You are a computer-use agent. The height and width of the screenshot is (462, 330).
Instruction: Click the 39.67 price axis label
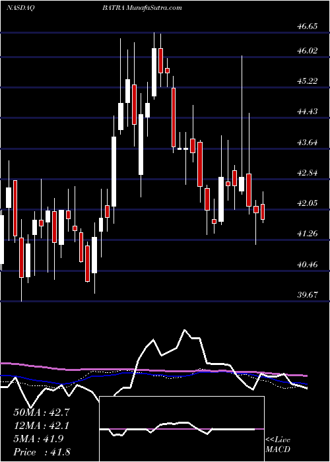[x=308, y=295]
